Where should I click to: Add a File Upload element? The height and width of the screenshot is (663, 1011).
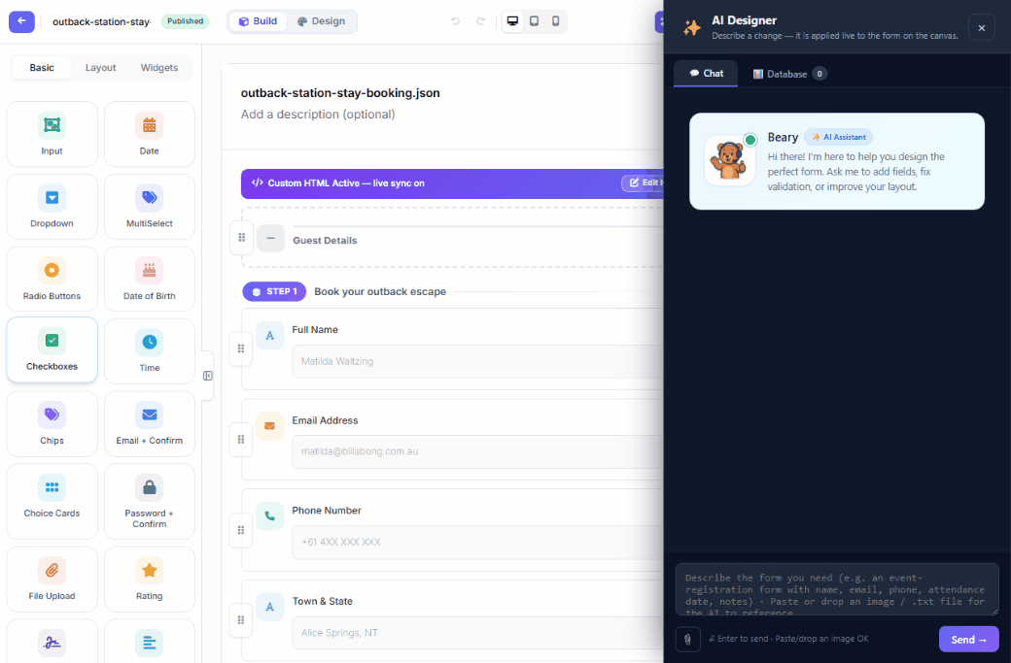(x=52, y=580)
